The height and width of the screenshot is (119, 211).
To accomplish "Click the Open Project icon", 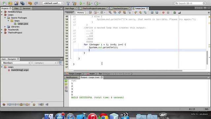I will coord(16,3).
